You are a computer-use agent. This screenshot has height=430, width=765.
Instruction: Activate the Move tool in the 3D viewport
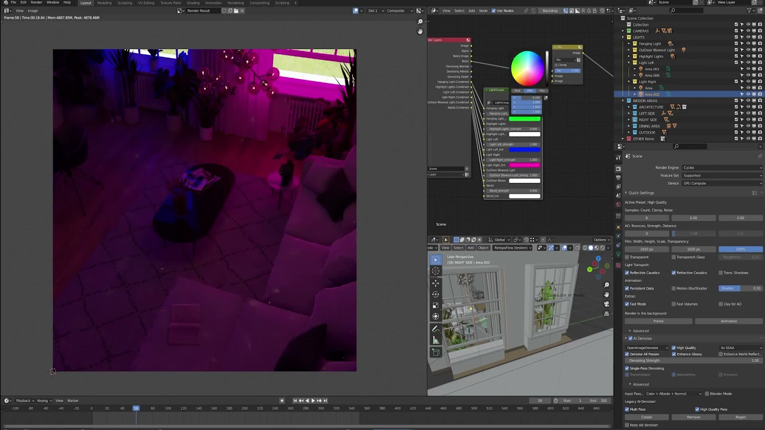click(x=435, y=283)
